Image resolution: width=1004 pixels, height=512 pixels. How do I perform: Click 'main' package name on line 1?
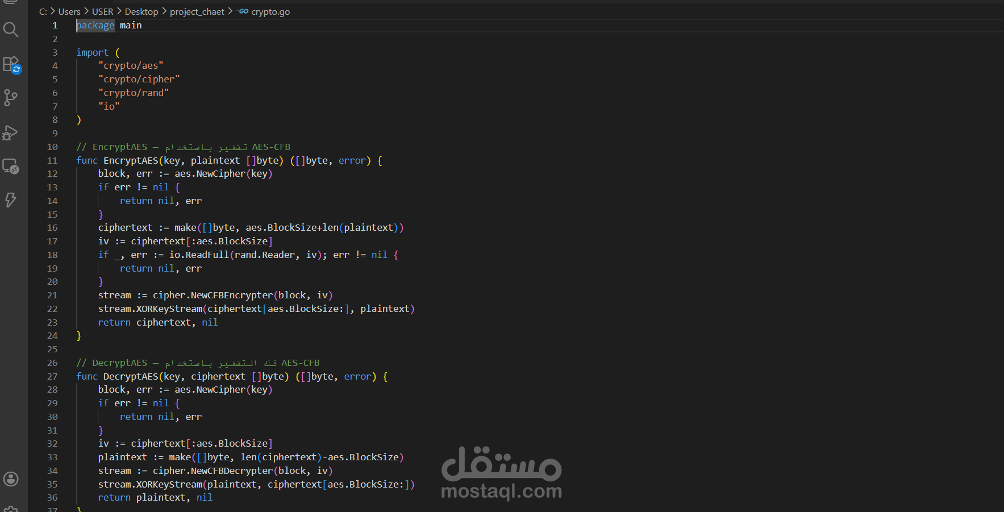(131, 25)
